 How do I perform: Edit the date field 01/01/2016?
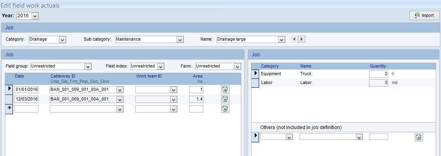26,90
